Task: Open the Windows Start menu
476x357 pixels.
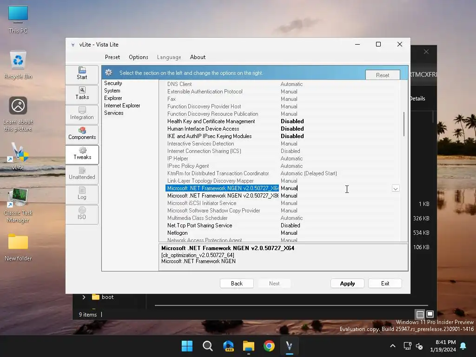Action: click(x=187, y=346)
